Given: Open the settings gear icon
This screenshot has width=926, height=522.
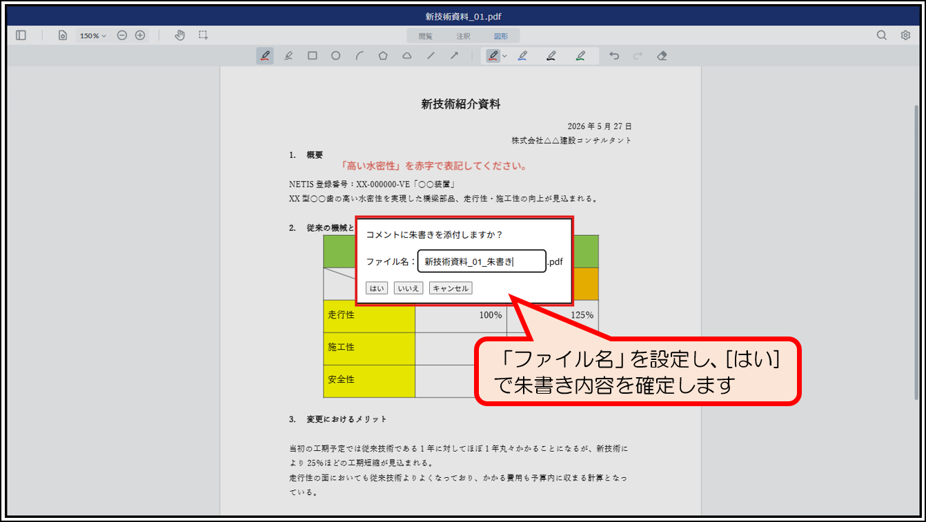Looking at the screenshot, I should pyautogui.click(x=905, y=35).
